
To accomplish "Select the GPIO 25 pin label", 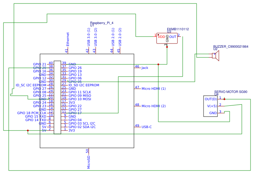I will tap(40, 96).
